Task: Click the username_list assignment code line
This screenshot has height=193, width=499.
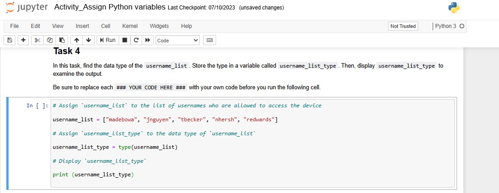Action: pos(165,119)
